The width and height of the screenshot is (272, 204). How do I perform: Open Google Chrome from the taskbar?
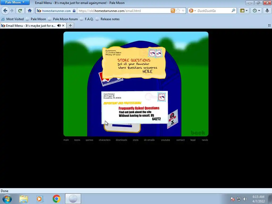[x=57, y=199]
